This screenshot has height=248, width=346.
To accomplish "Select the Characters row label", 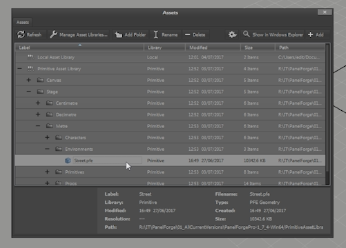I will point(75,138).
